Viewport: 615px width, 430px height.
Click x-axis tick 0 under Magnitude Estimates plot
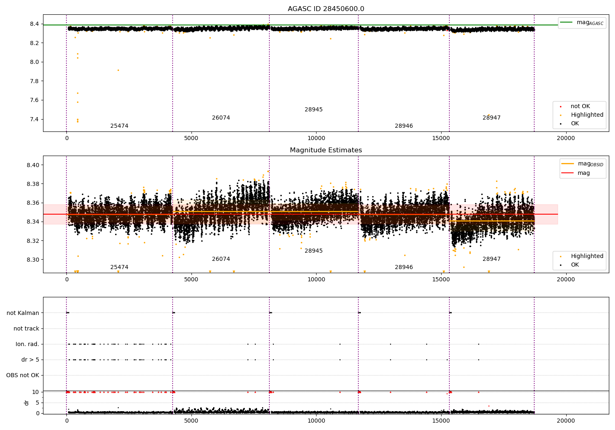tap(66, 280)
